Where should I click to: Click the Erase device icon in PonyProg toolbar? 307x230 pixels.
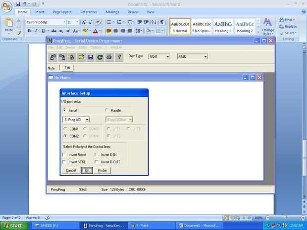point(72,57)
